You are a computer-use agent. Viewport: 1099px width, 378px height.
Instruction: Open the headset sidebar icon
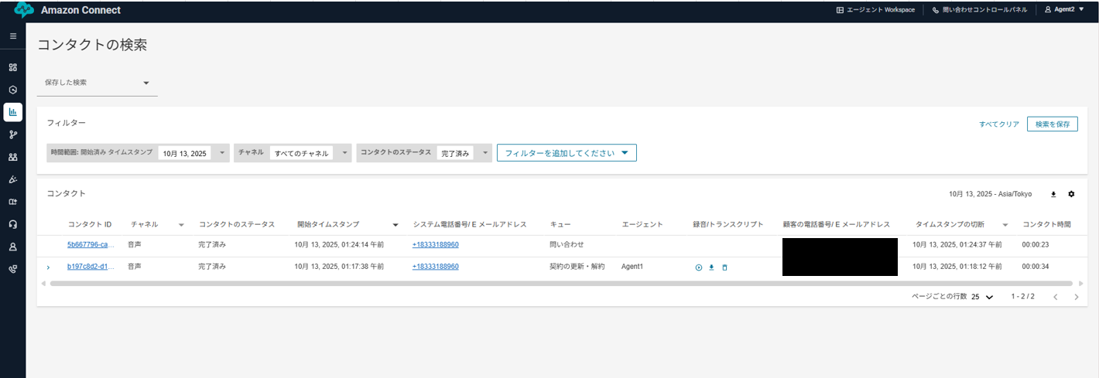[12, 224]
